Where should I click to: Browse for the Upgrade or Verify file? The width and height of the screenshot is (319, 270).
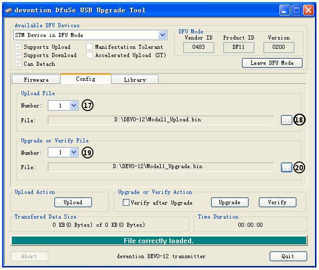286,167
